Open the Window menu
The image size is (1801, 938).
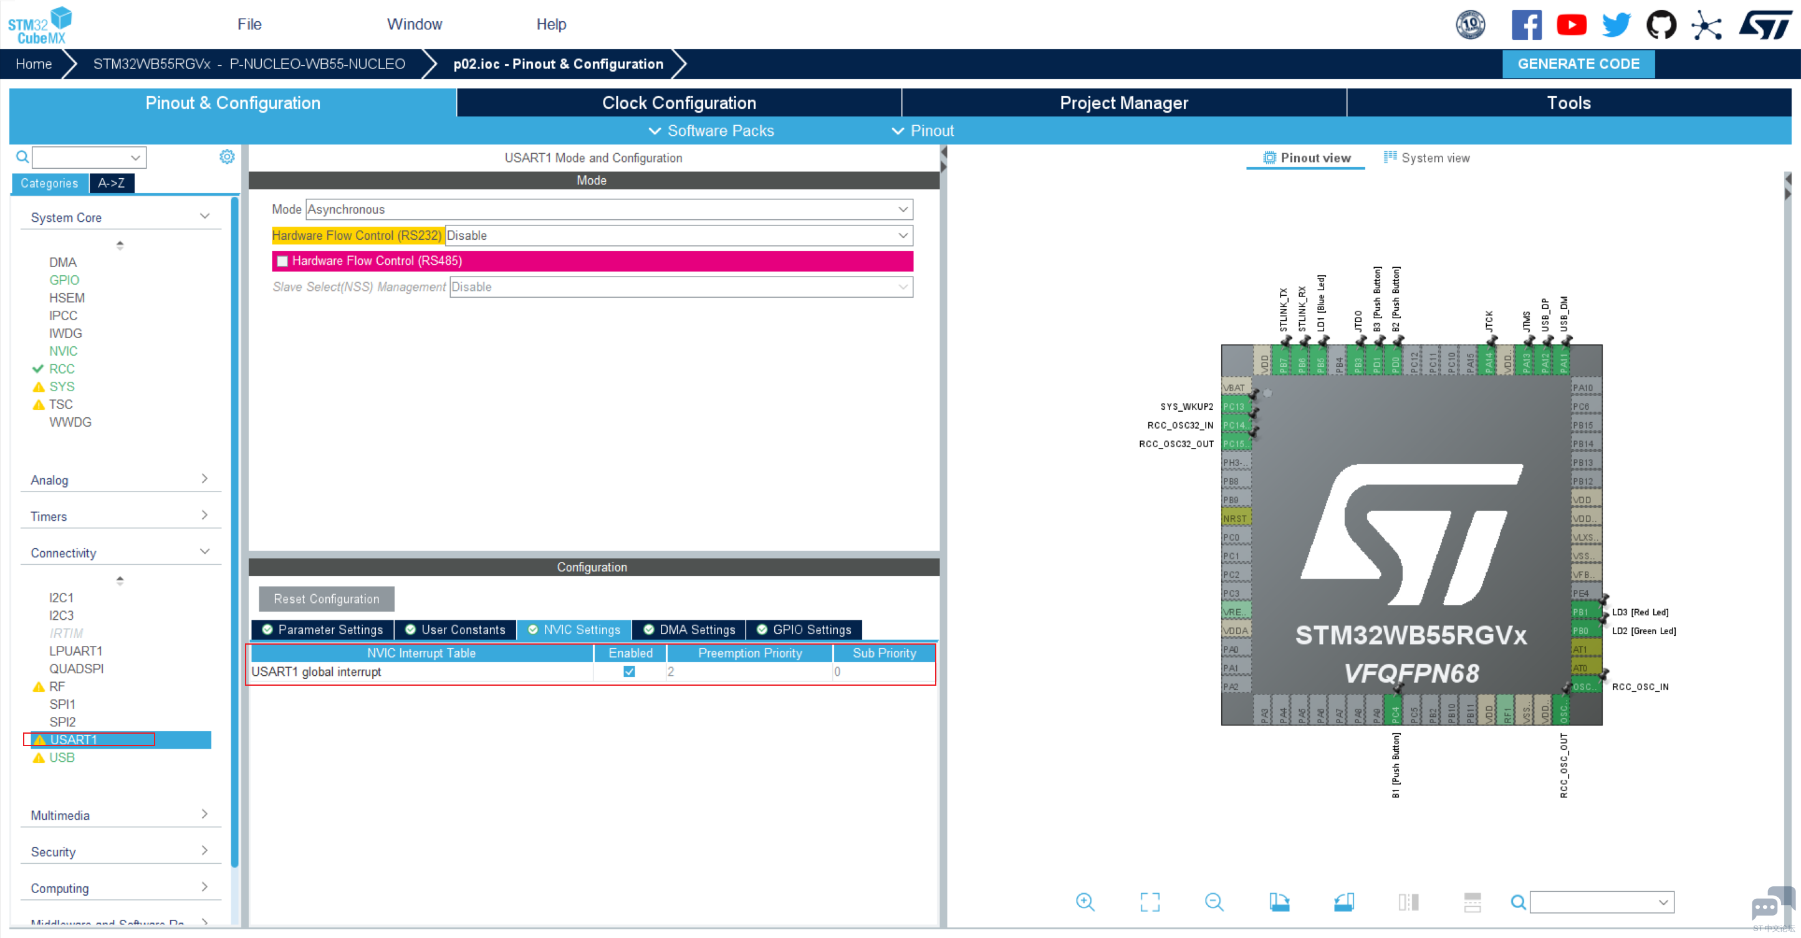[x=415, y=24]
